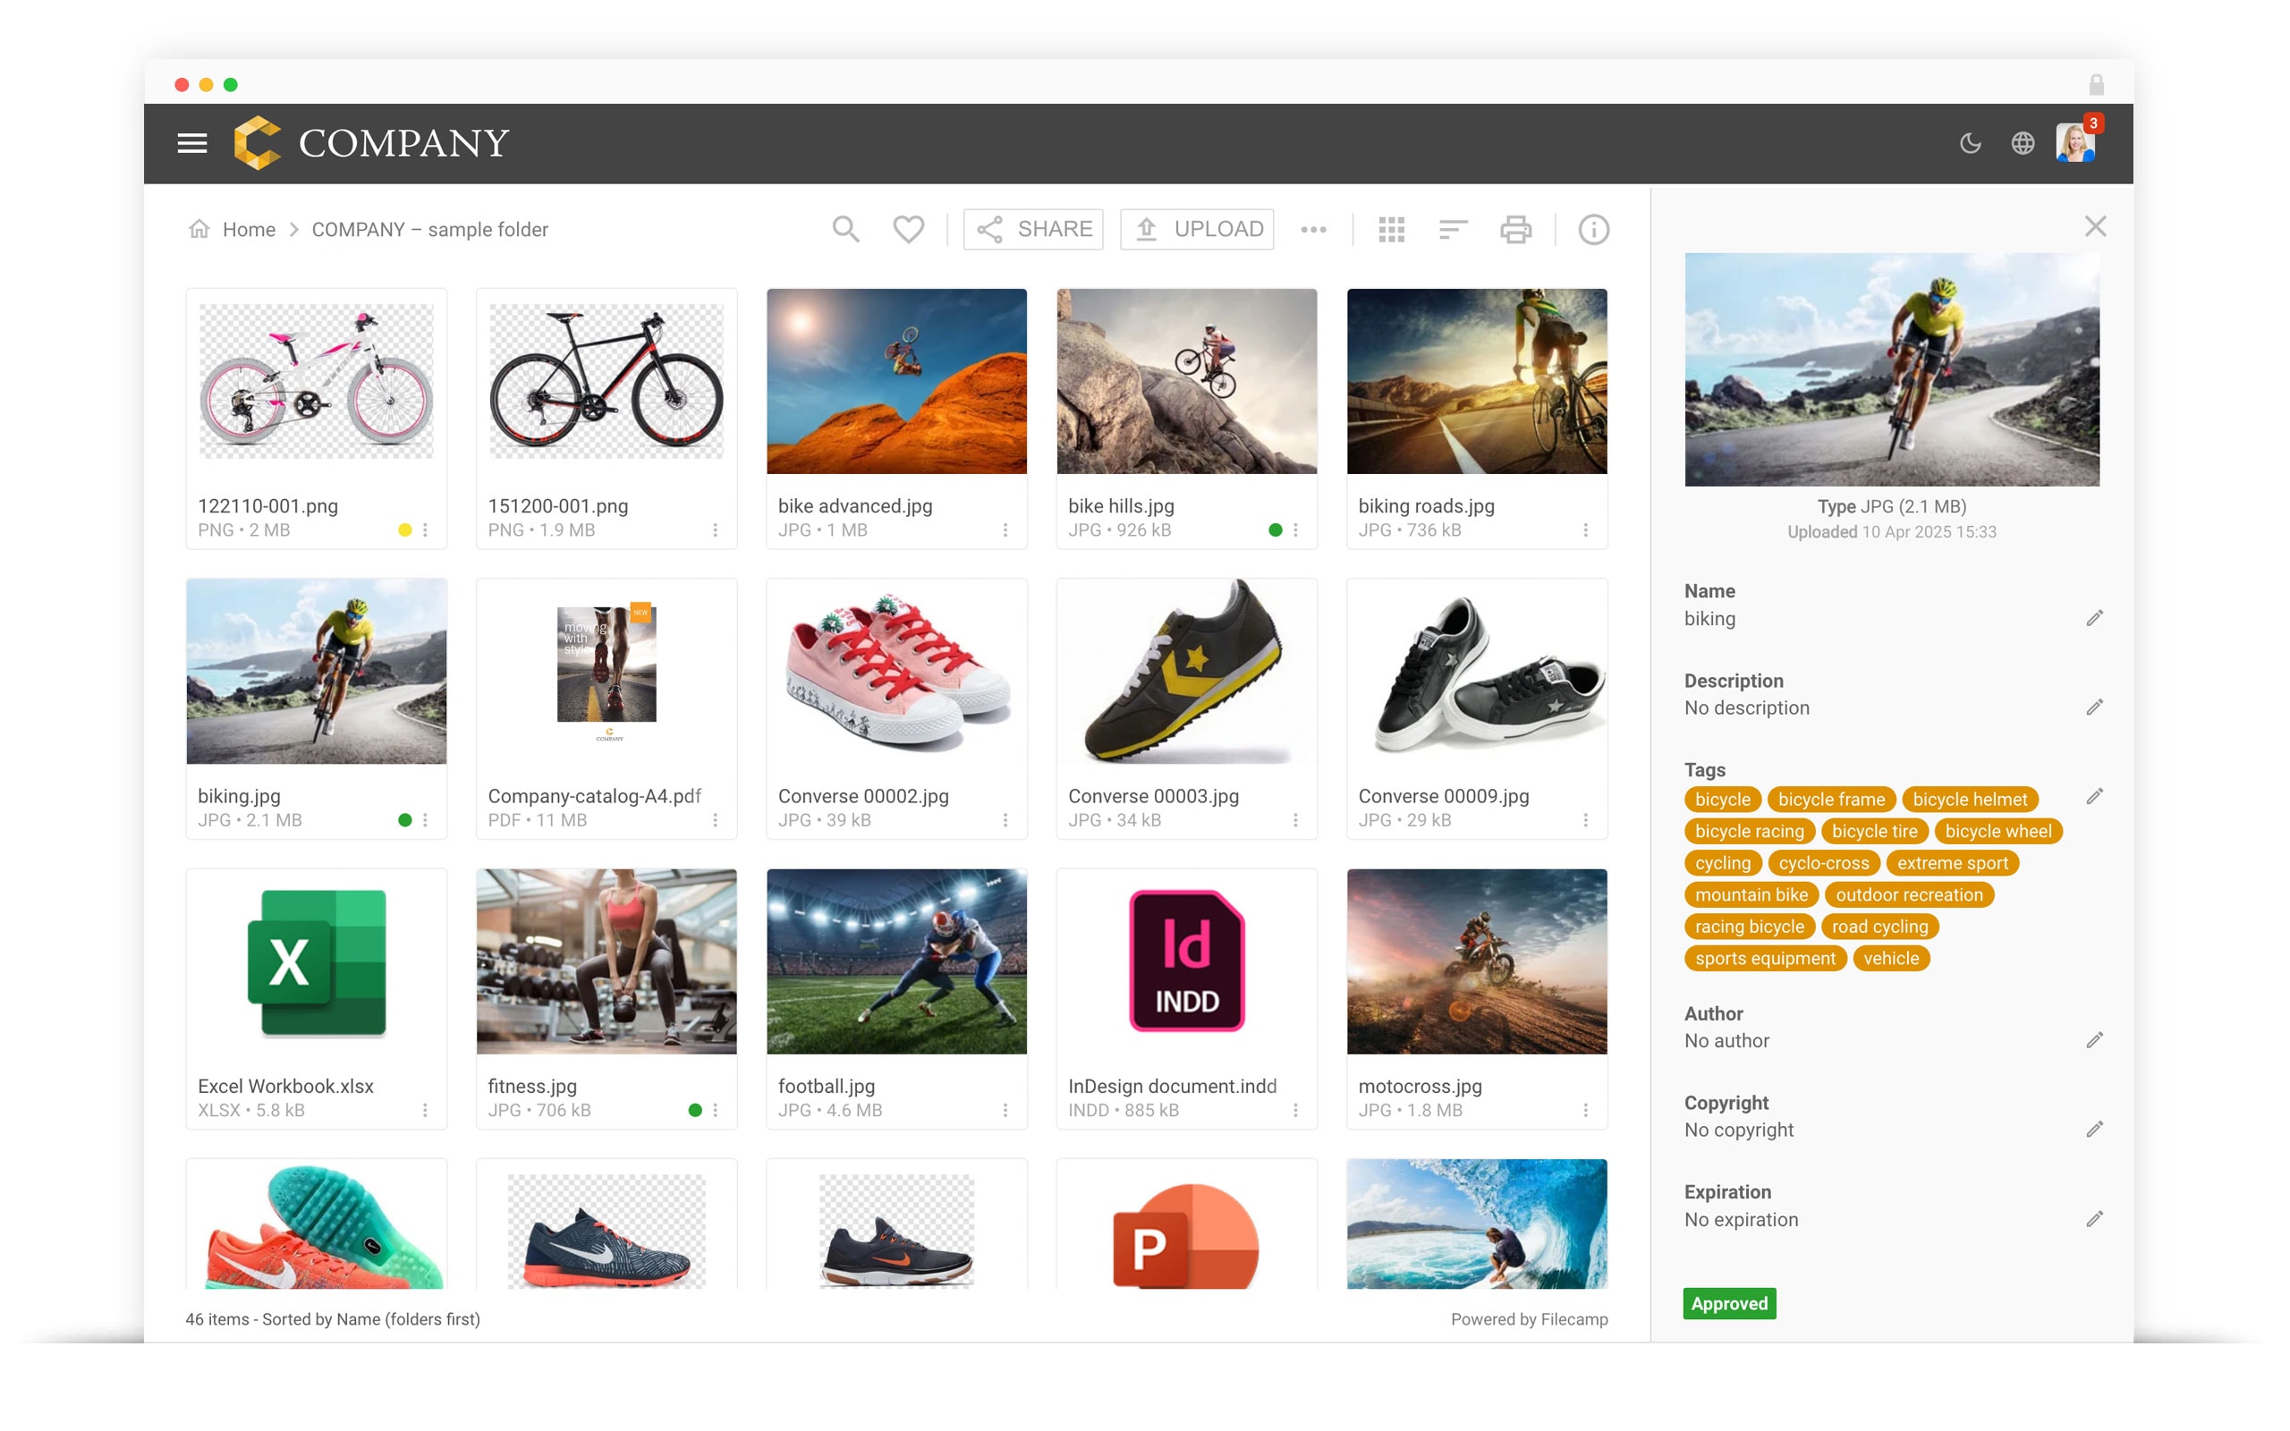
Task: Select the 'bicycle frame' tag
Action: 1831,800
